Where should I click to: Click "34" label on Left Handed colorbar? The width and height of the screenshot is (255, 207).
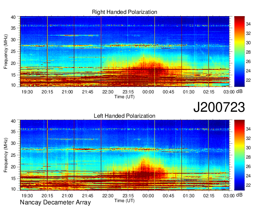coord(248,129)
